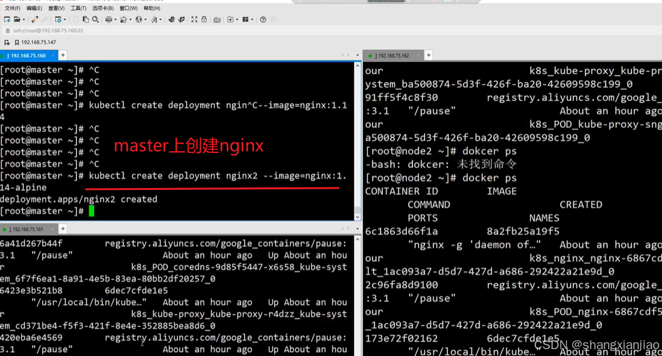Close the 192.168.75.160 session tab
The image size is (662, 356).
coord(53,55)
